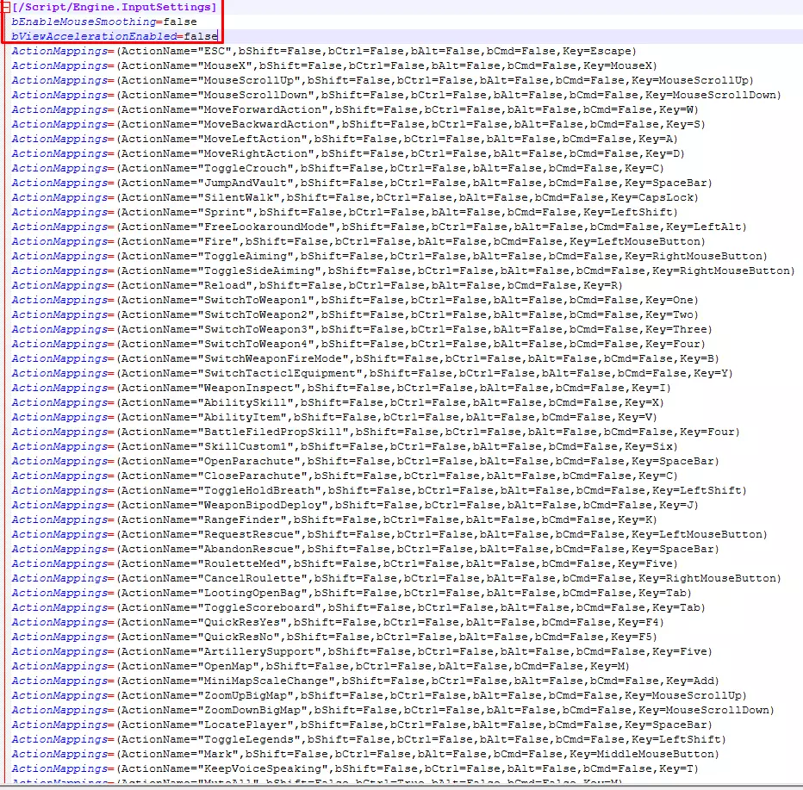
Task: Click the "LocatePlayer" mapping line
Action: (x=362, y=725)
